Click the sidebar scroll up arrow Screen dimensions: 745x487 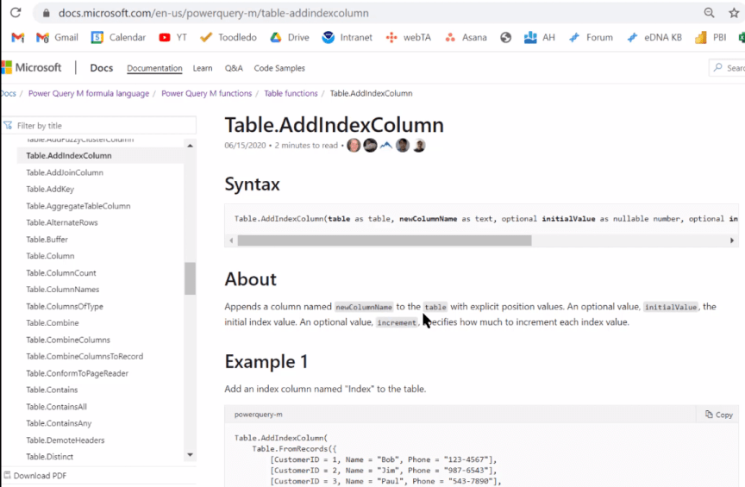point(190,146)
